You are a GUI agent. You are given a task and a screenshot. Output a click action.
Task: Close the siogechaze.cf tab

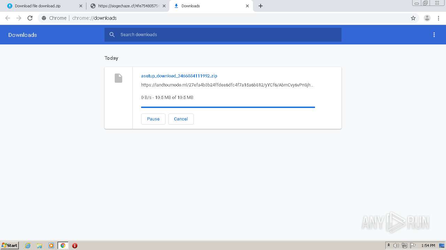coord(164,6)
